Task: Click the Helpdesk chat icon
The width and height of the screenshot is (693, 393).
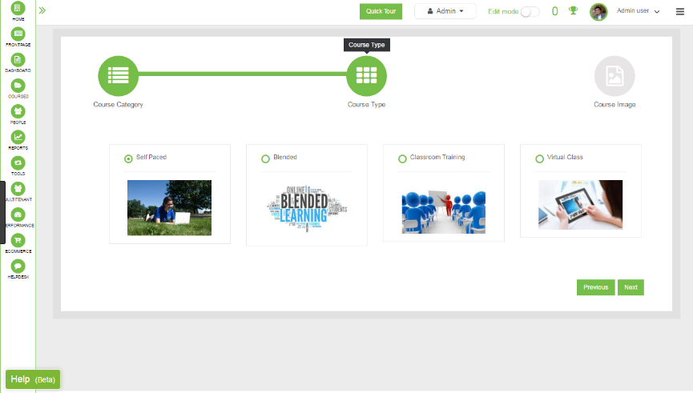Action: pyautogui.click(x=18, y=266)
